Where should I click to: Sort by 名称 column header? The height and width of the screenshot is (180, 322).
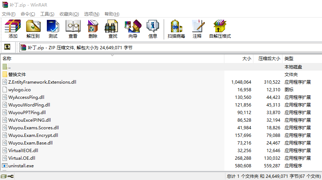tap(112, 59)
